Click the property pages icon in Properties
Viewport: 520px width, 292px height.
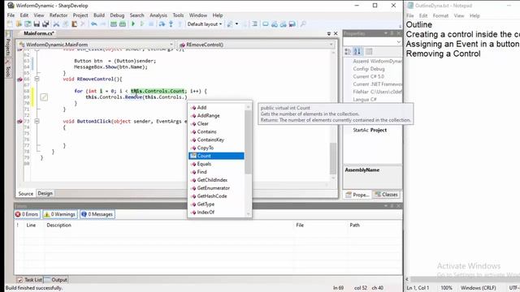[369, 51]
